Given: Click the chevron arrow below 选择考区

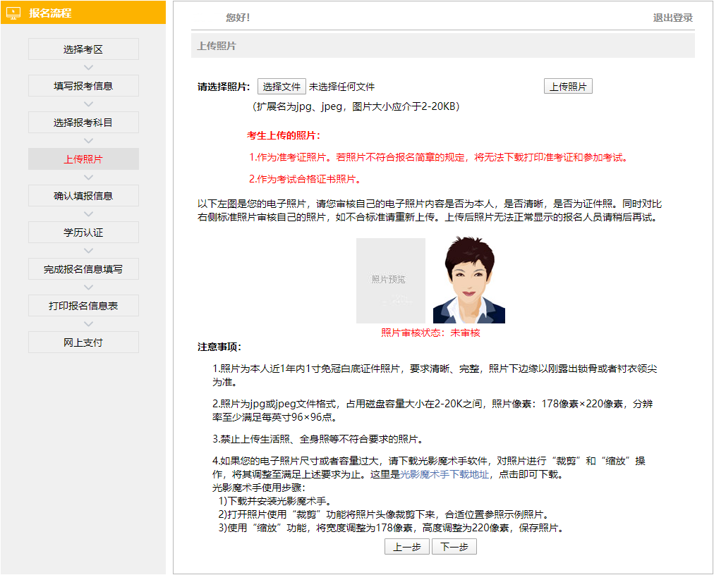Looking at the screenshot, I should pos(88,68).
